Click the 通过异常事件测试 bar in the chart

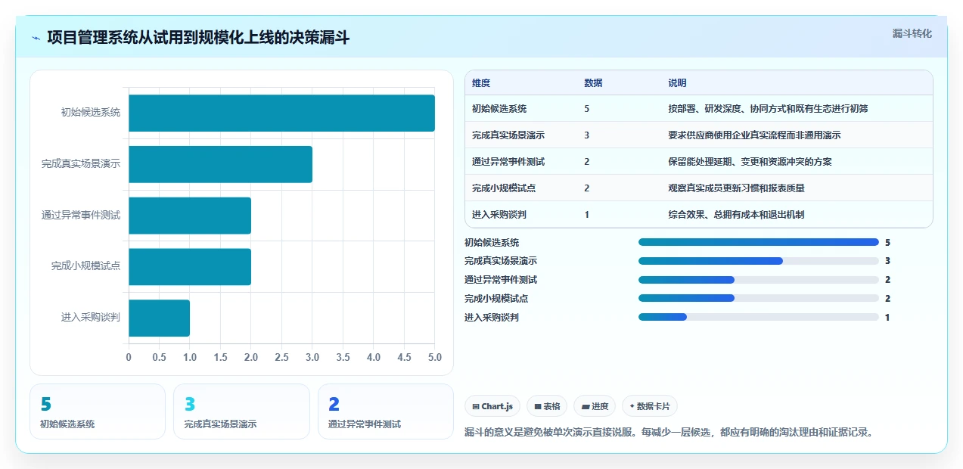tap(190, 216)
